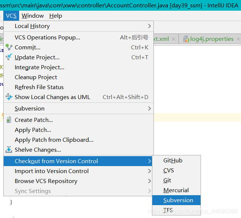Choose Apply Patch... entry
Screen dimensions: 241x218
pos(78,130)
